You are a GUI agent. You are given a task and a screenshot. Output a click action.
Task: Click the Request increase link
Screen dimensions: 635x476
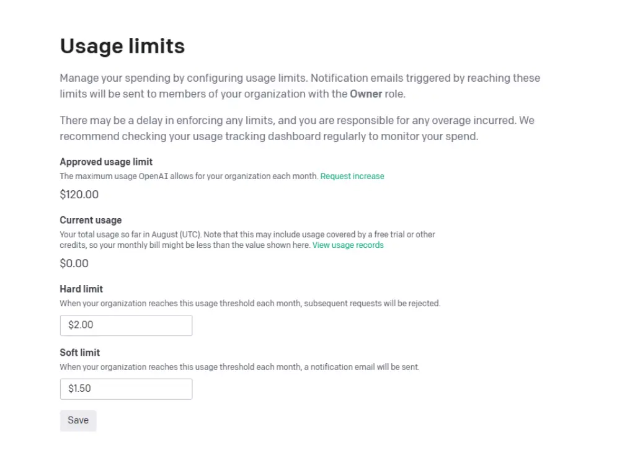point(352,177)
